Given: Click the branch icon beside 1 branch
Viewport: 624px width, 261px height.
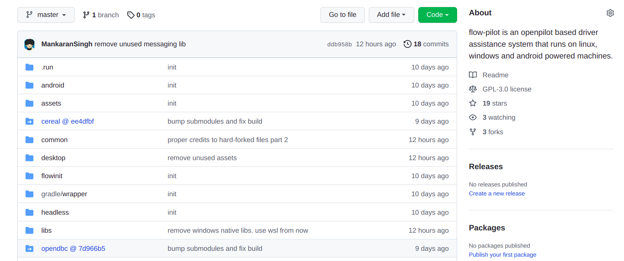Looking at the screenshot, I should 86,15.
